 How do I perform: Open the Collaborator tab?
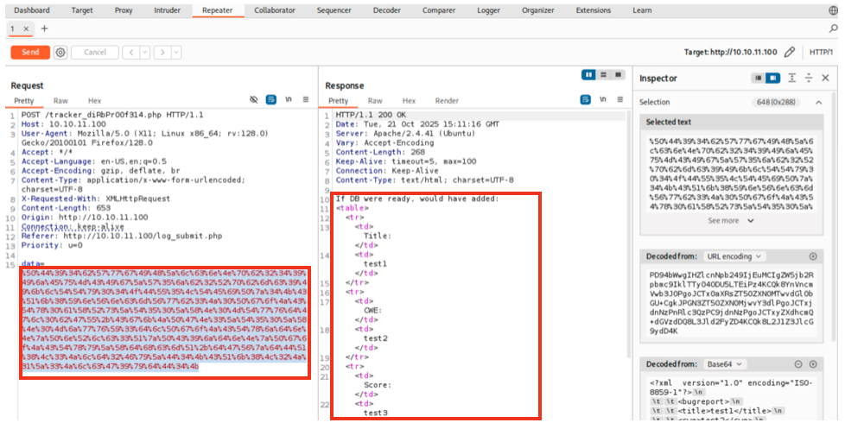click(x=275, y=10)
